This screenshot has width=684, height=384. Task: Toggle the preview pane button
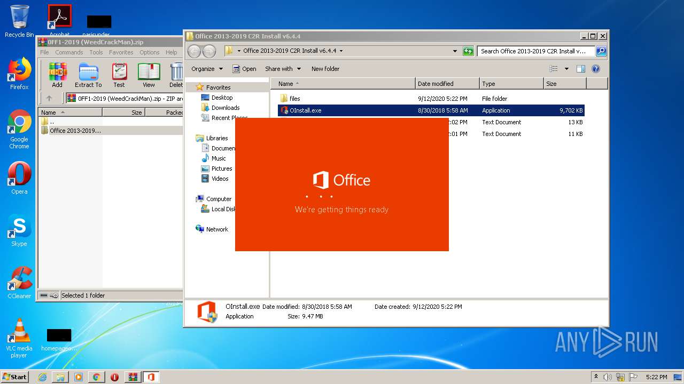coord(581,69)
